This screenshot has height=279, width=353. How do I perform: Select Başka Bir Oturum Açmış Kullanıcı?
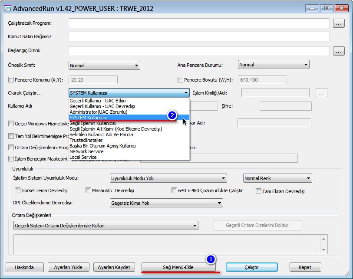129,146
